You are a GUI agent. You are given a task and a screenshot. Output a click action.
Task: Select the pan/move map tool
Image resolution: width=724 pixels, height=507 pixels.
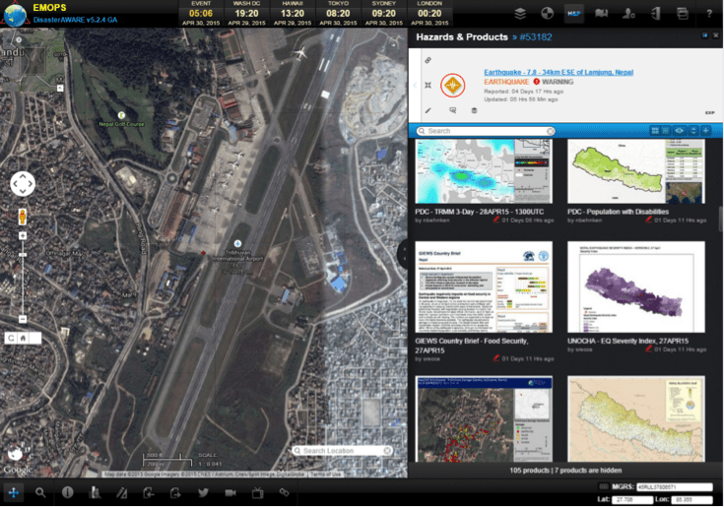coord(15,491)
